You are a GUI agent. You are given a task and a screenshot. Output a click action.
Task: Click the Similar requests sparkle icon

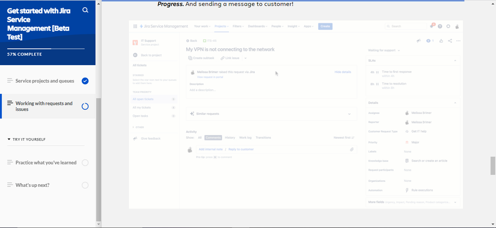[192, 114]
